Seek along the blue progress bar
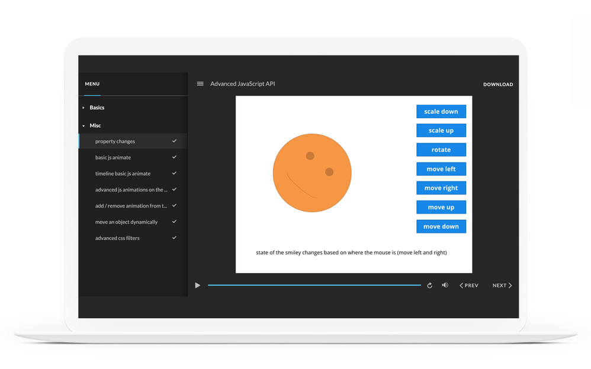The image size is (591, 369). pos(314,285)
